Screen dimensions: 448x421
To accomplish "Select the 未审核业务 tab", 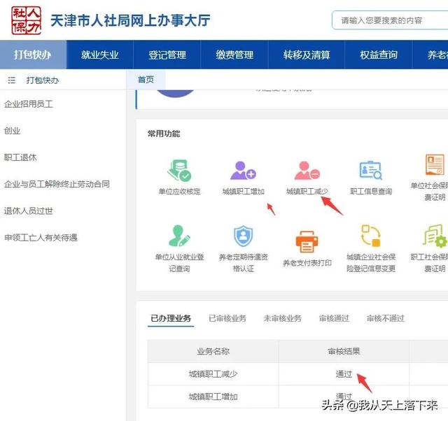I will click(x=283, y=318).
